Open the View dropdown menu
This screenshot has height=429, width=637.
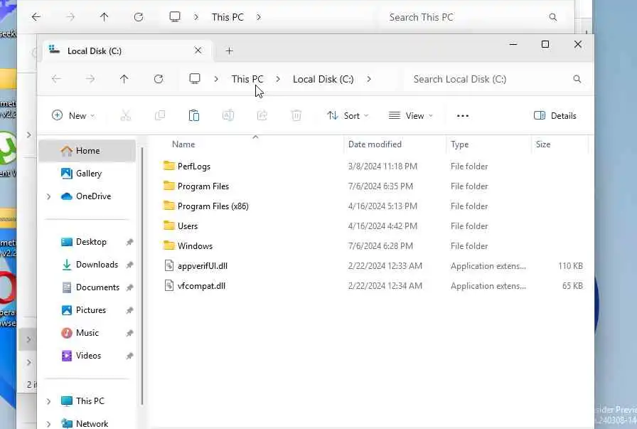pos(411,116)
